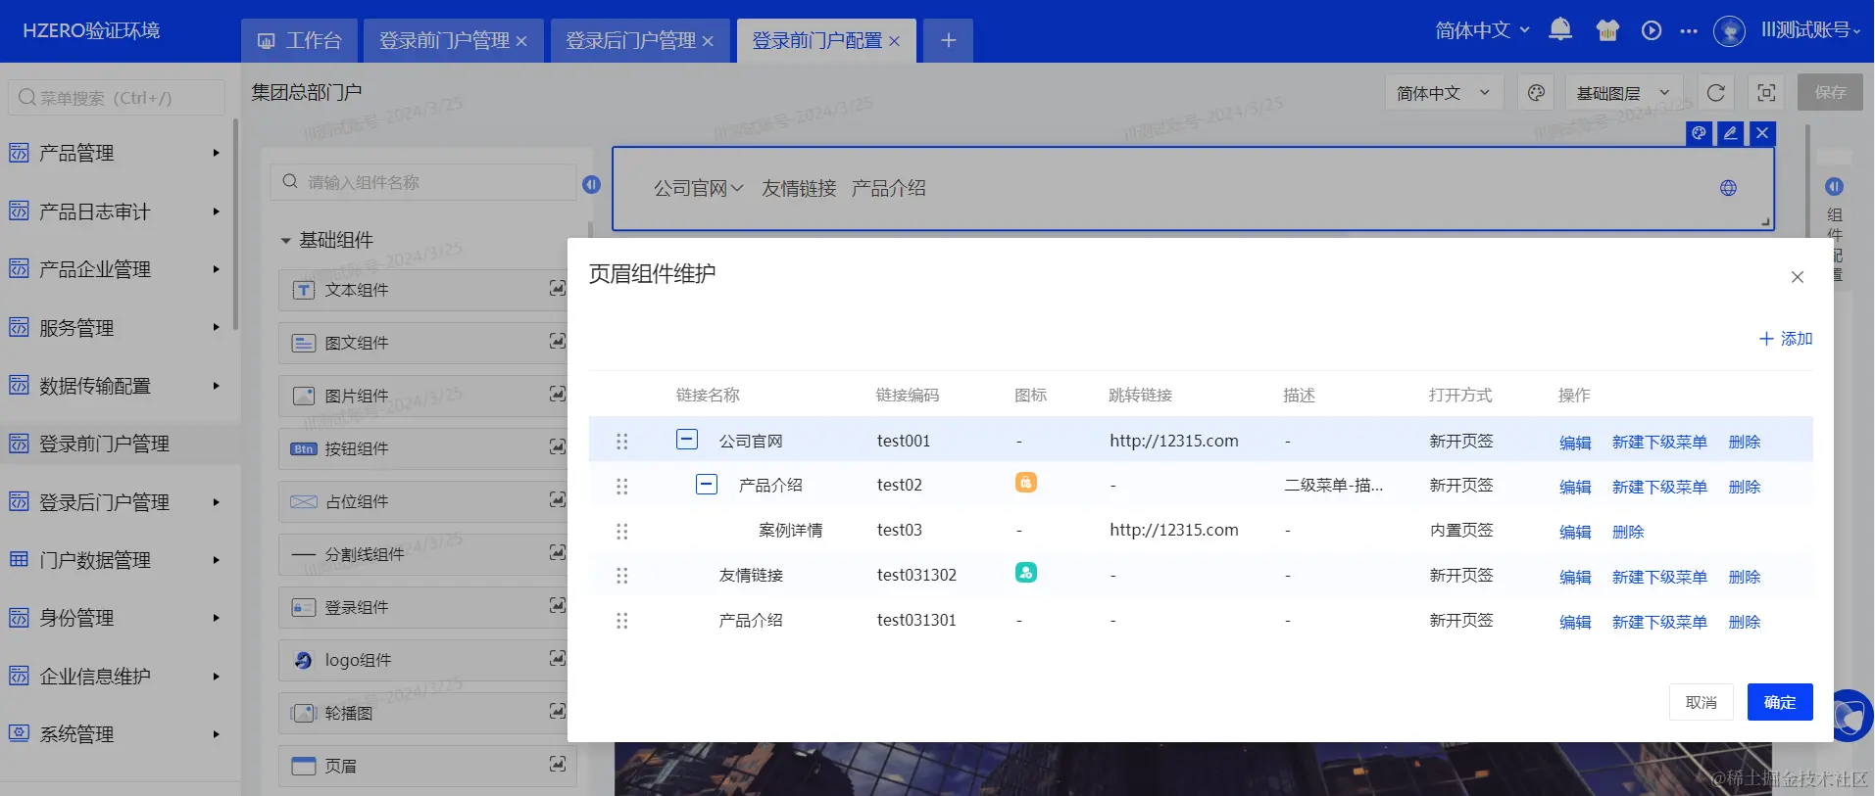Click the globe icon in header preview
The image size is (1875, 796).
coord(1728,188)
